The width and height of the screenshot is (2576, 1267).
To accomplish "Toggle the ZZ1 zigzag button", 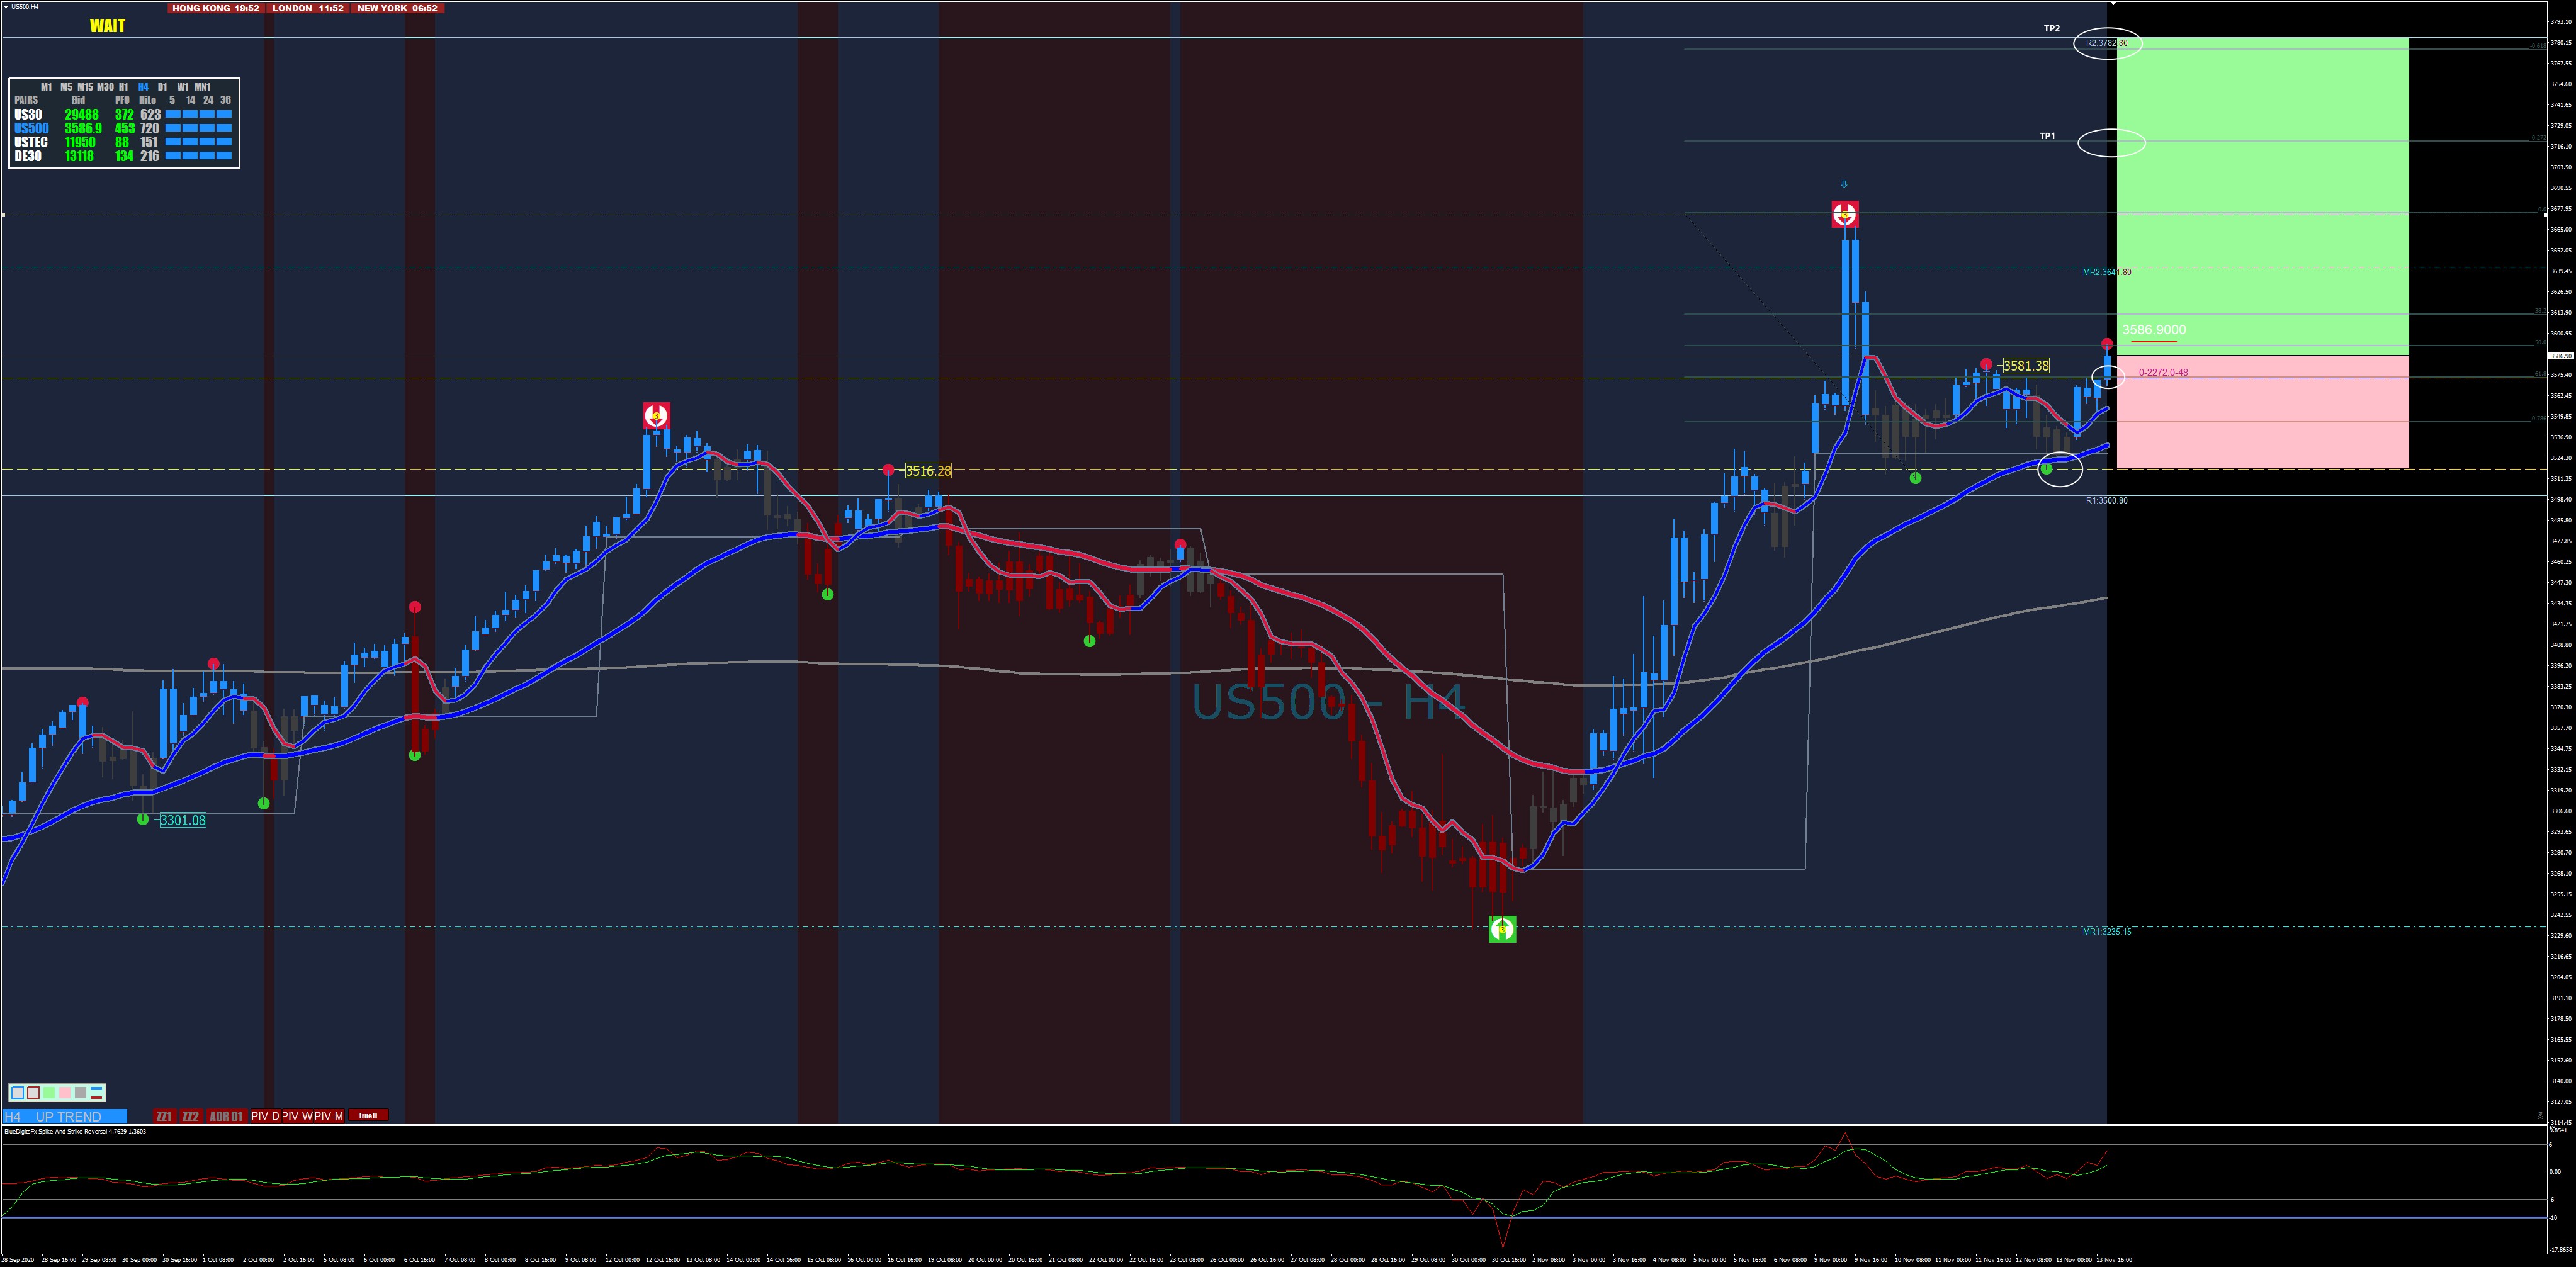I will click(x=164, y=1116).
